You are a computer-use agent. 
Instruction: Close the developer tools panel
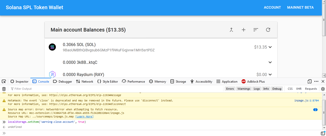[x=323, y=82]
